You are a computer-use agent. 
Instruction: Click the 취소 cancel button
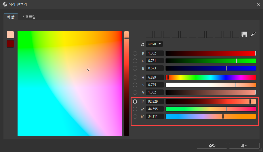pos(244,146)
